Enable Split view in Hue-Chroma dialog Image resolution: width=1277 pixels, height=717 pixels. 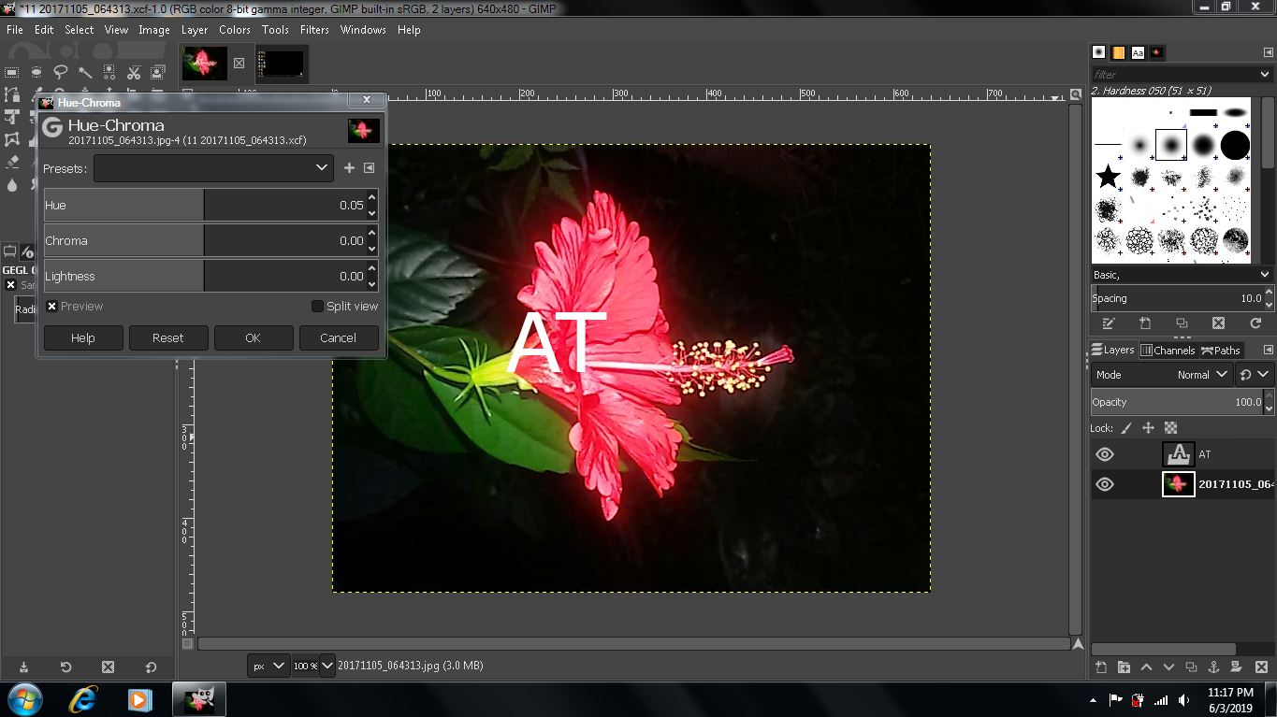pos(318,306)
